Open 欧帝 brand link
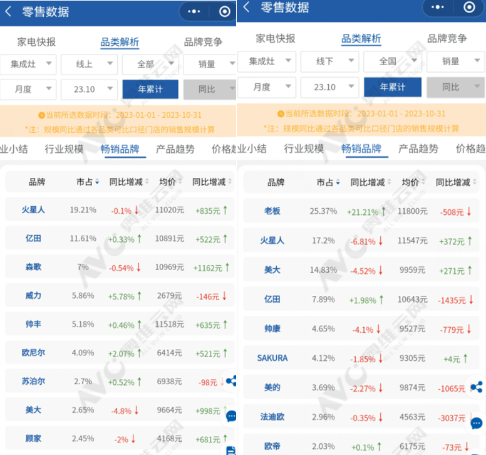Image resolution: width=486 pixels, height=455 pixels. click(272, 446)
